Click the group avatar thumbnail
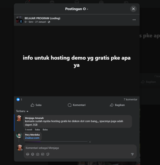160x165 pixels. point(19,20)
